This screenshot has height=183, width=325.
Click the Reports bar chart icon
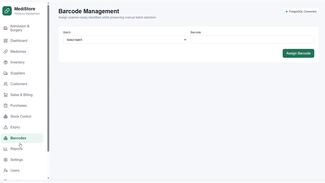pyautogui.click(x=6, y=149)
